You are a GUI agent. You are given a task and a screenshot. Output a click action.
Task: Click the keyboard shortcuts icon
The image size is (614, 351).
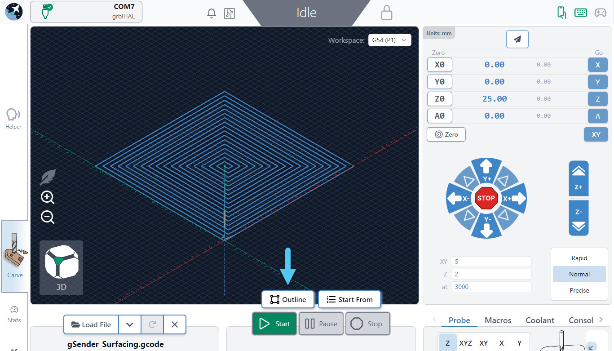click(x=580, y=13)
